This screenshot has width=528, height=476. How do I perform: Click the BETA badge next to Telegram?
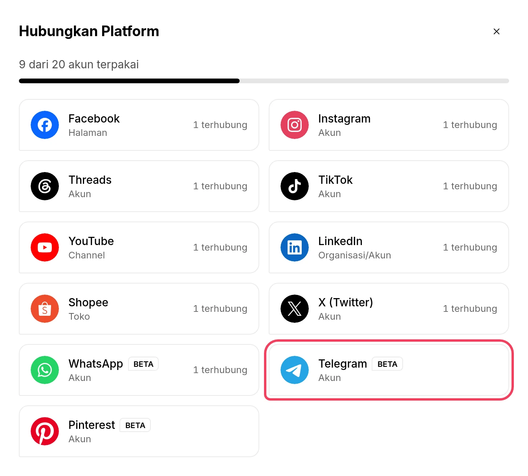[387, 364]
